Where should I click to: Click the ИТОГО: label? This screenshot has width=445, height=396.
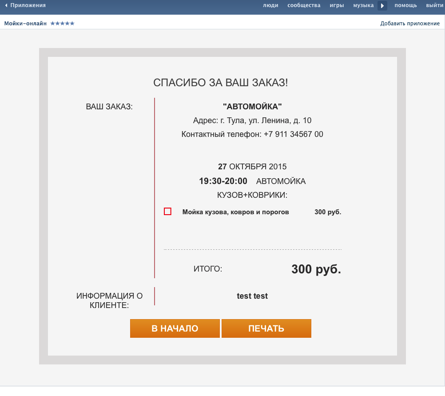click(x=208, y=269)
